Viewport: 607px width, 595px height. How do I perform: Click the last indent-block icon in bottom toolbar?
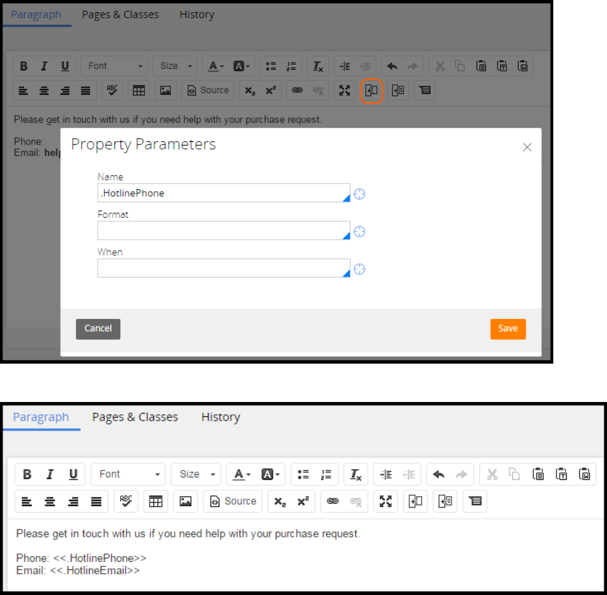point(475,502)
